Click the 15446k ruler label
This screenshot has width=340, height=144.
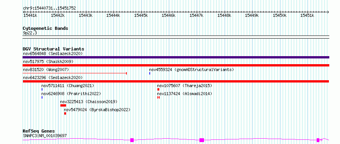(169, 15)
